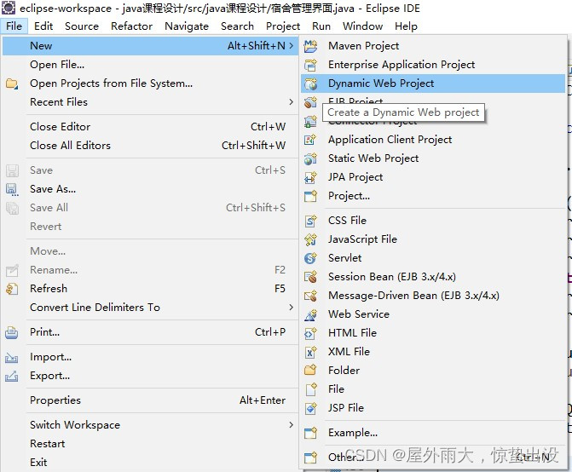The width and height of the screenshot is (572, 472).
Task: Click the Refresh icon in File menu
Action: pos(12,289)
